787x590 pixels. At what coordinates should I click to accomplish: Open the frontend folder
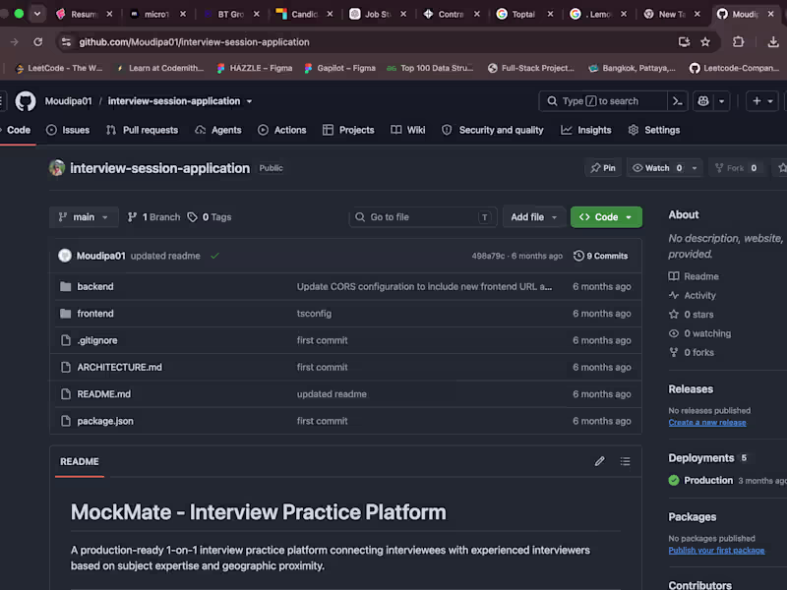coord(95,314)
